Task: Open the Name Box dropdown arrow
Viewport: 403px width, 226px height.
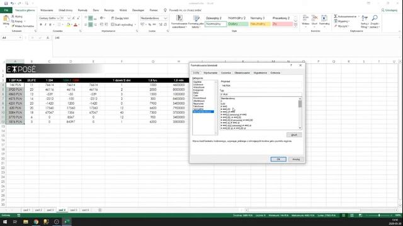Action: point(20,38)
